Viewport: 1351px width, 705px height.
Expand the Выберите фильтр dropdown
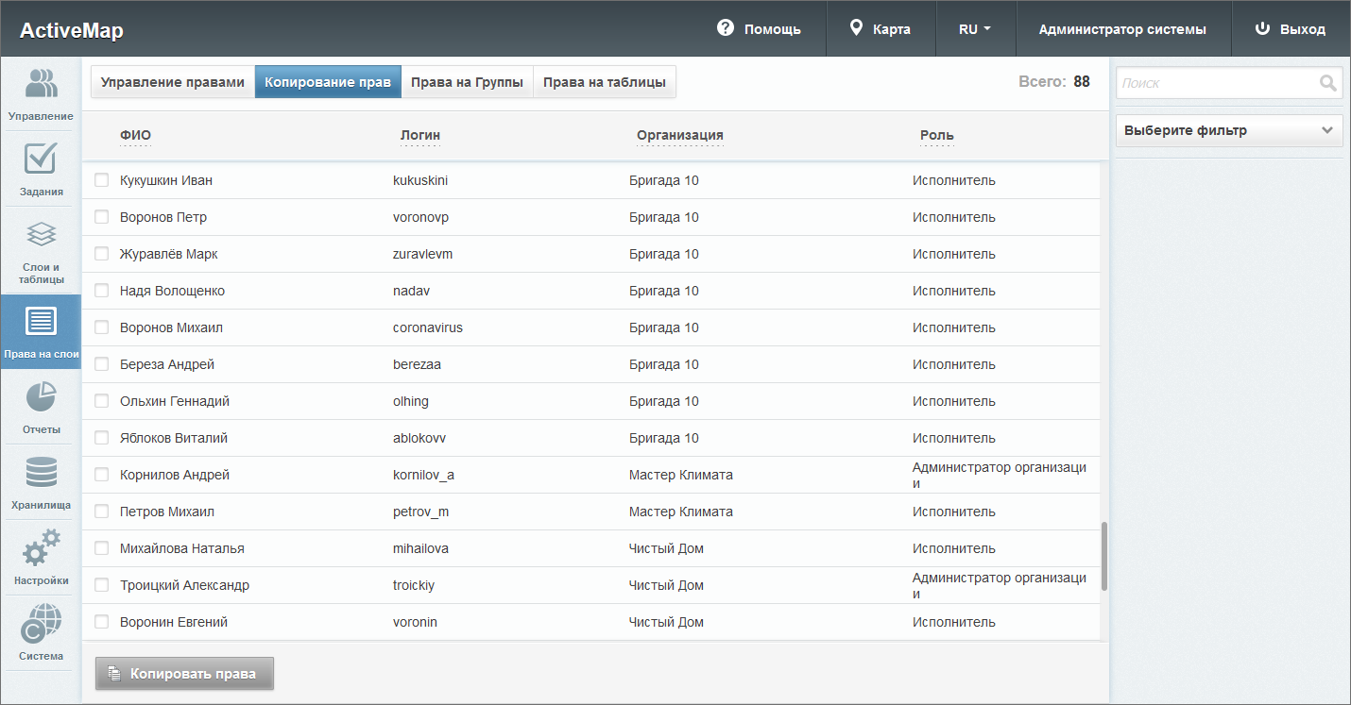(1229, 131)
